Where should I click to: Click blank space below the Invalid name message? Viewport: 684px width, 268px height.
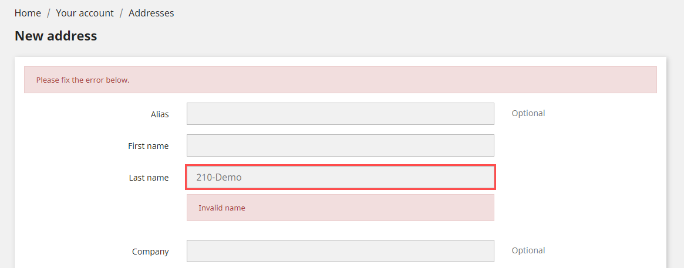pos(341,230)
